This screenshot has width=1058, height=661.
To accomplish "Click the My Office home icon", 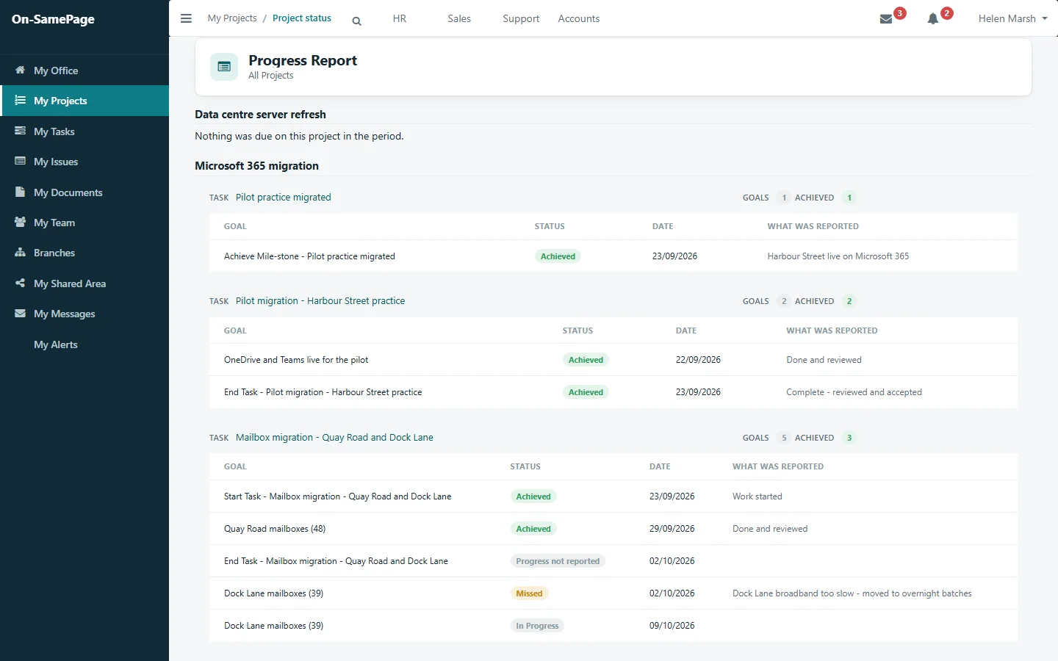I will (x=20, y=70).
